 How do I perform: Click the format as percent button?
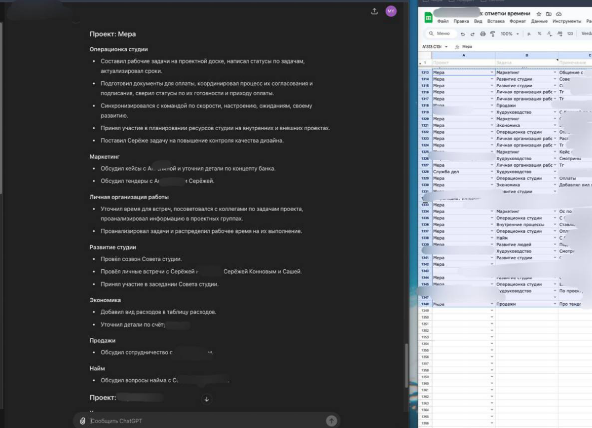539,34
